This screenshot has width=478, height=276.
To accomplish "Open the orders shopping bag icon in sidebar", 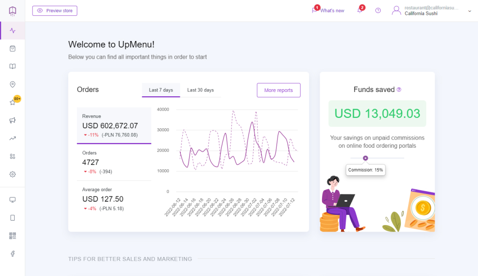I will click(12, 48).
